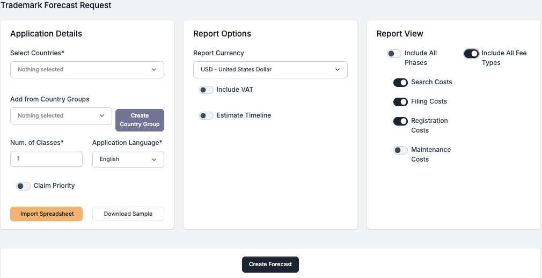The width and height of the screenshot is (542, 278).
Task: Disable the Filing Costs switch
Action: (400, 102)
